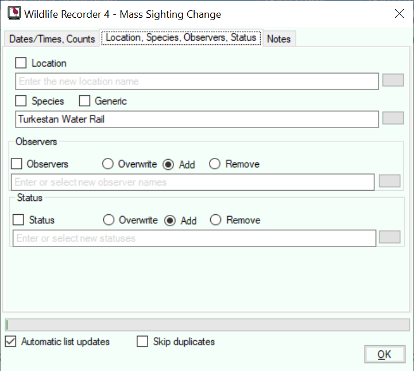The height and width of the screenshot is (371, 414).
Task: Open the Notes tab
Action: coord(279,39)
